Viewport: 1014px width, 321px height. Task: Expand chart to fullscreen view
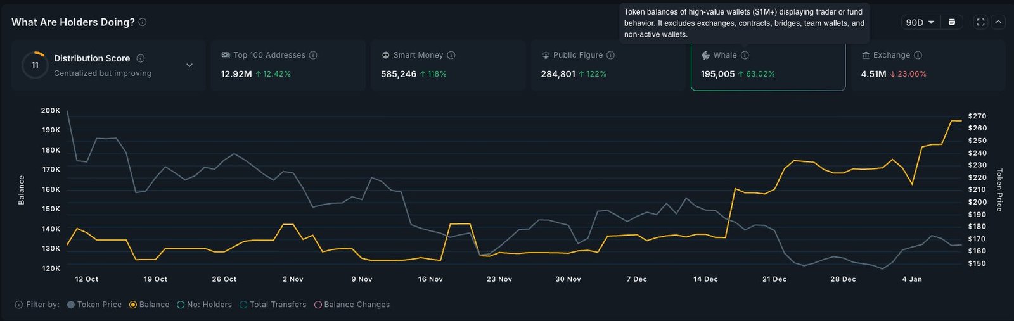(980, 22)
